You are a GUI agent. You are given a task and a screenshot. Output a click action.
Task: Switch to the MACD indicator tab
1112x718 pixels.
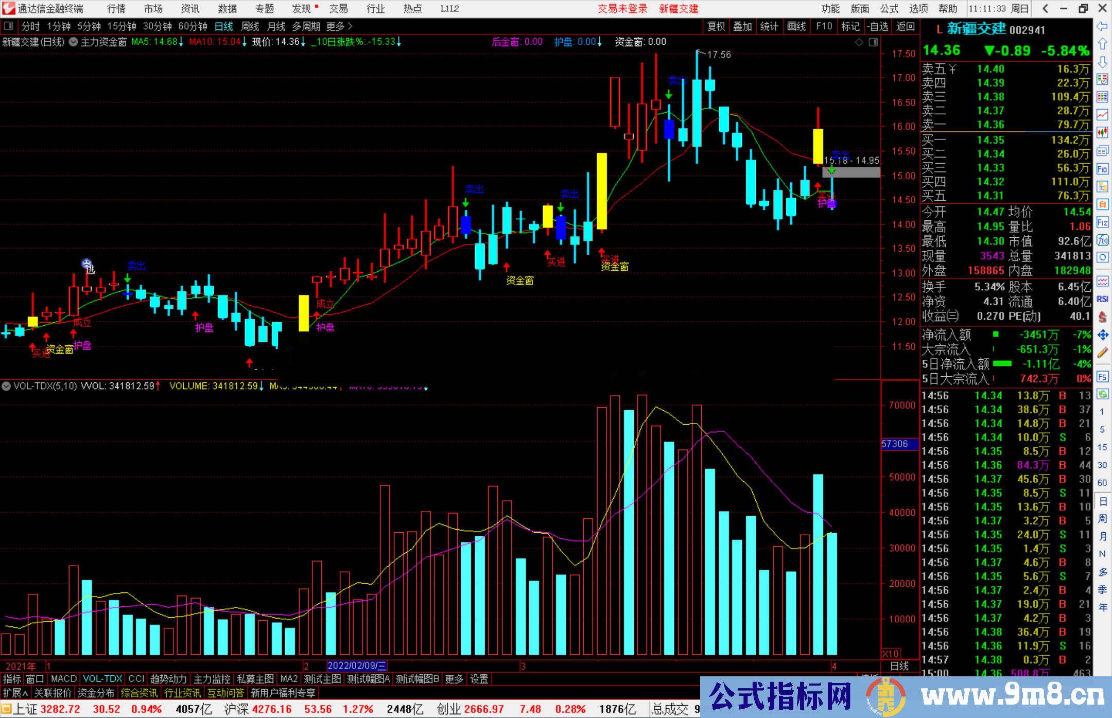click(63, 679)
